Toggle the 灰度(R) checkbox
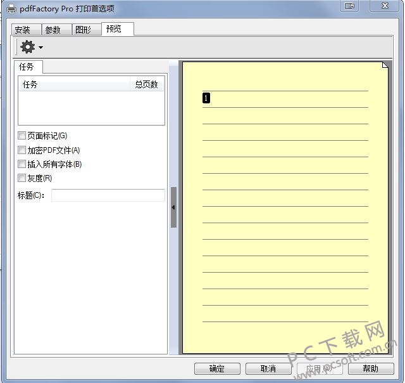The width and height of the screenshot is (405, 383). [22, 178]
